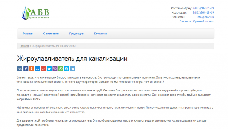Share the page on Facebook

coord(26,69)
